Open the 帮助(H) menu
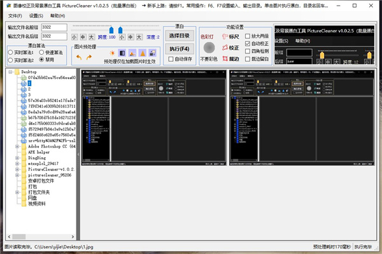Image resolution: width=382 pixels, height=254 pixels. pyautogui.click(x=57, y=16)
